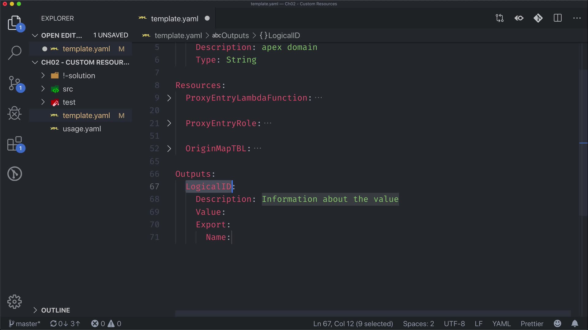Click the unsaved dot on template.yaml tab

point(207,18)
